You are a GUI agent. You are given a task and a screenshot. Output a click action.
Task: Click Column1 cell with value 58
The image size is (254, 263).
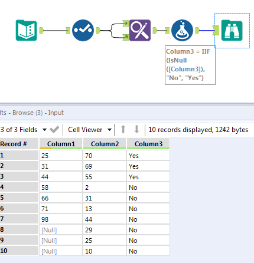(x=61, y=188)
